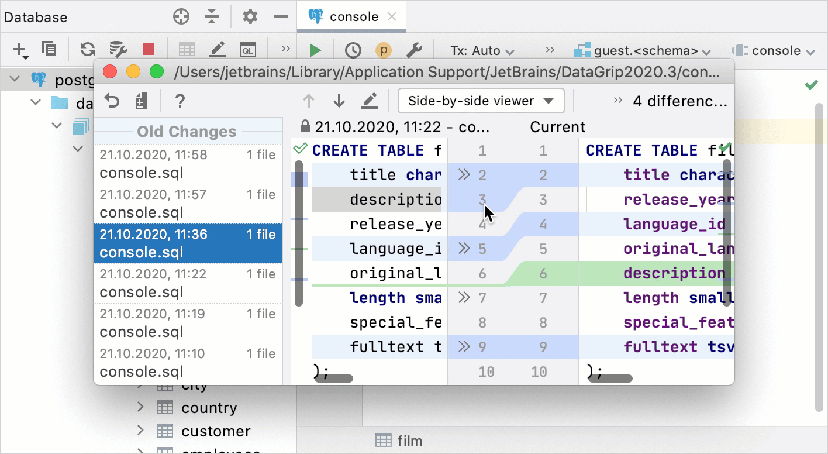Click the Revert undo arrow icon
This screenshot has width=828, height=454.
(x=112, y=101)
